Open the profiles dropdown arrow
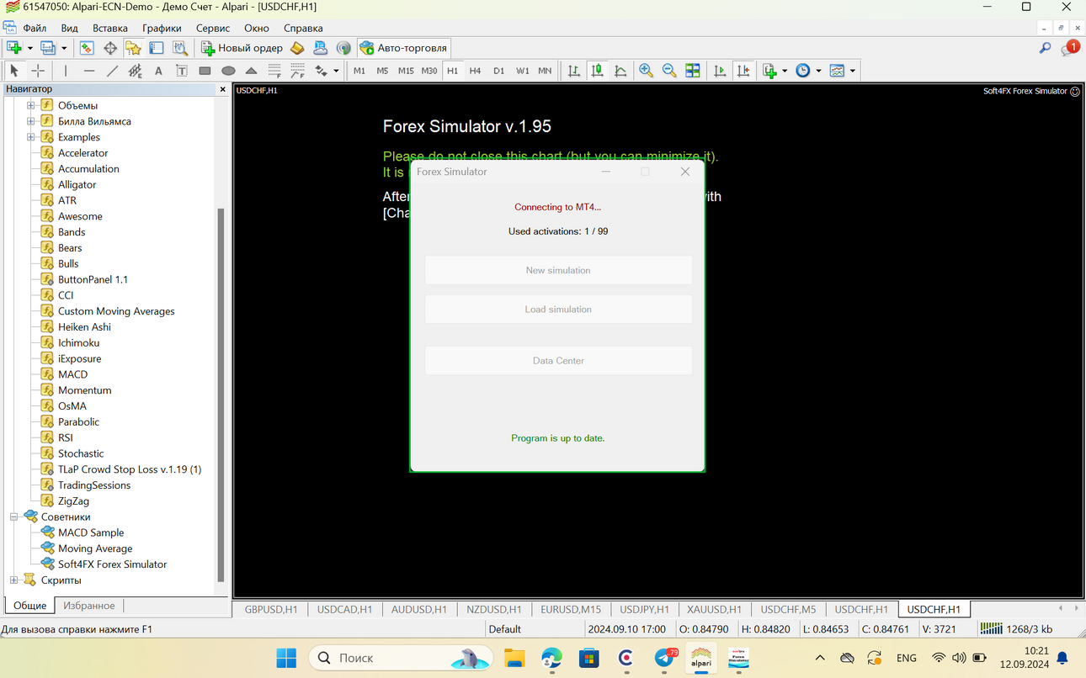Screen dimensions: 1086x678 64,48
